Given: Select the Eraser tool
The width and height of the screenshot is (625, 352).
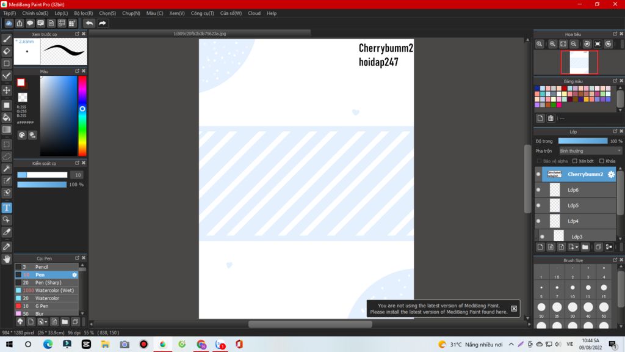Looking at the screenshot, I should [7, 51].
